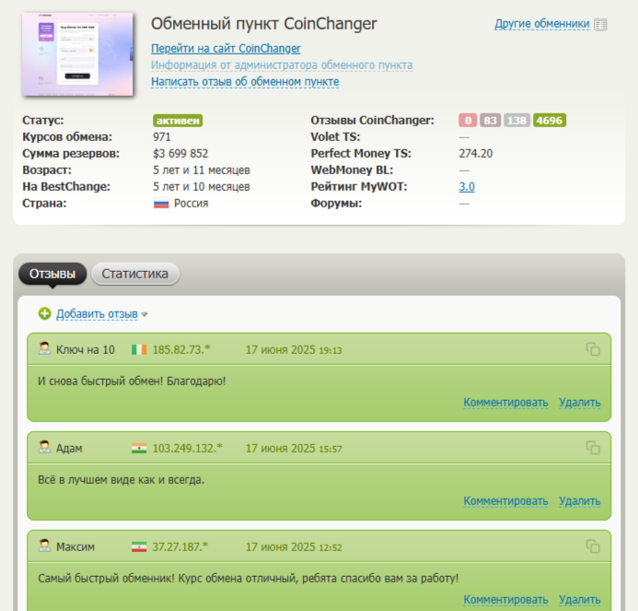Viewport: 638px width, 611px height.
Task: Click Perfect Money TS value 274.20
Action: point(476,154)
